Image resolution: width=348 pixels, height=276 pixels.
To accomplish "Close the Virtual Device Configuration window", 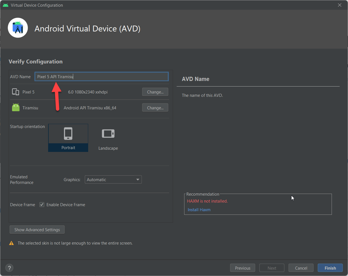I will pyautogui.click(x=340, y=5).
